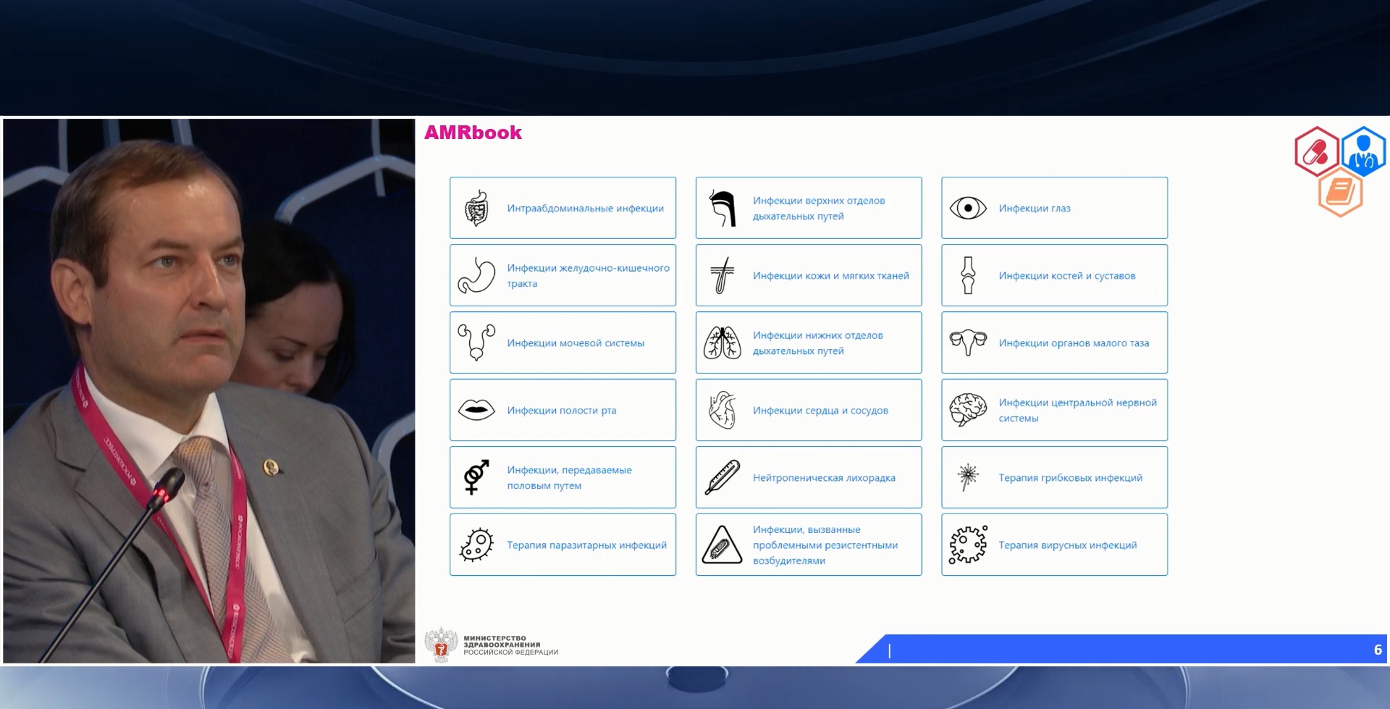Click the eye icon
Image resolution: width=1390 pixels, height=709 pixels.
click(968, 208)
